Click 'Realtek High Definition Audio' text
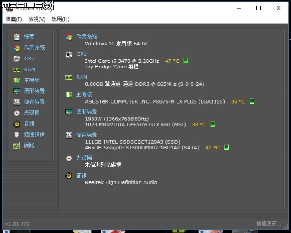 point(121,182)
